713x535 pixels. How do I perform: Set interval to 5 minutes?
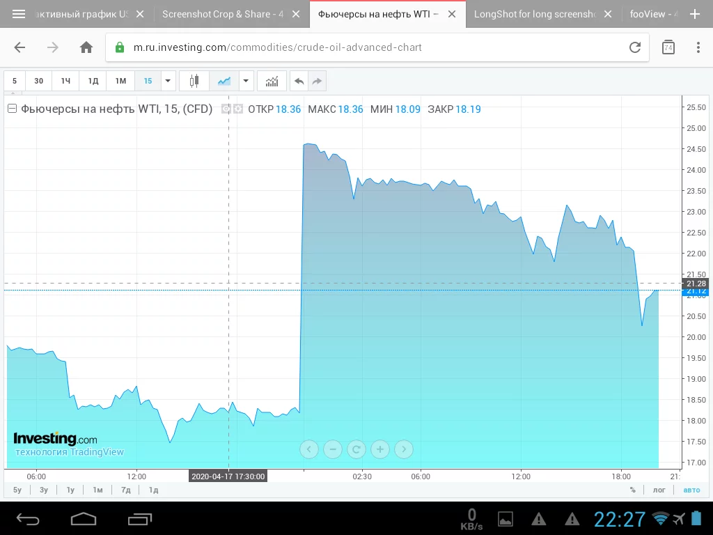pyautogui.click(x=15, y=81)
